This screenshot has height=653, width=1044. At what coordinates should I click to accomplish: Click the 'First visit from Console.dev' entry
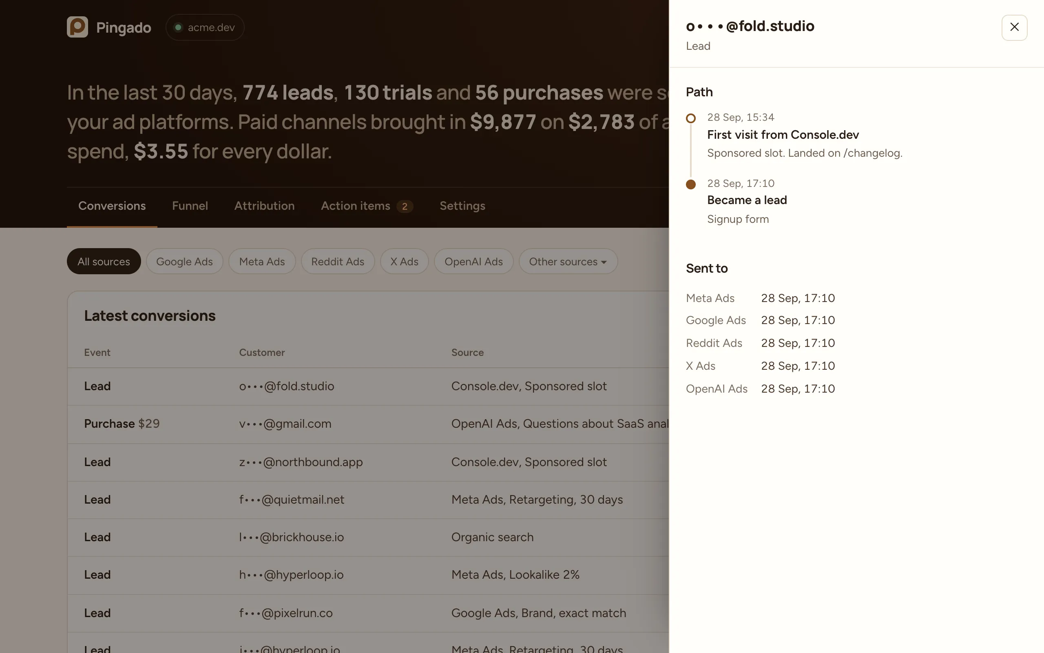[783, 135]
